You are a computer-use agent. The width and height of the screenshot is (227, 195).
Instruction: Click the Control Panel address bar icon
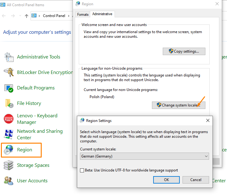[34, 15]
